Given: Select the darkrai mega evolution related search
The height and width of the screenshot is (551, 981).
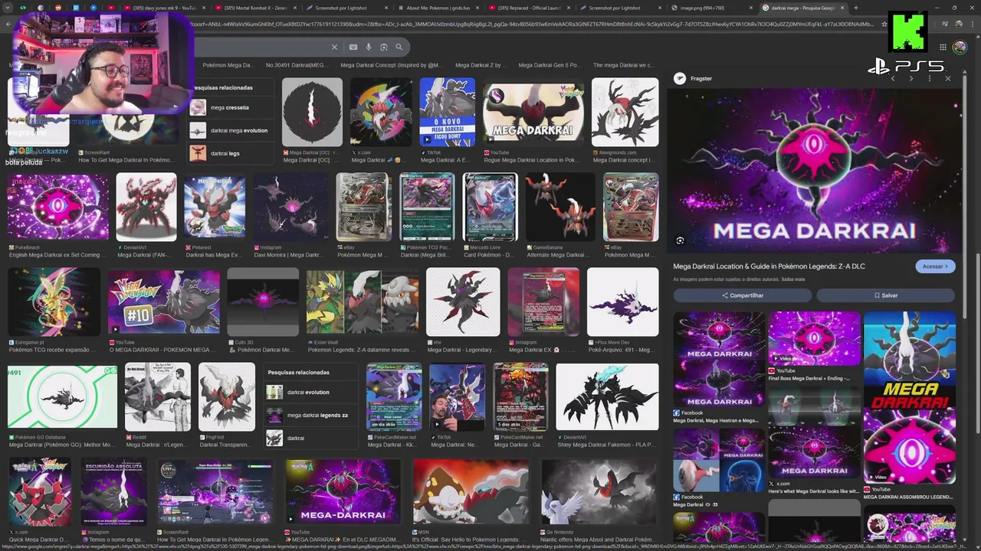Looking at the screenshot, I should click(x=231, y=130).
